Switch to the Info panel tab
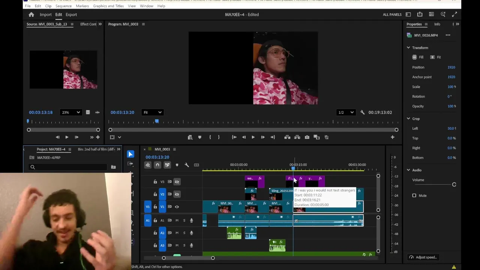 pos(437,24)
